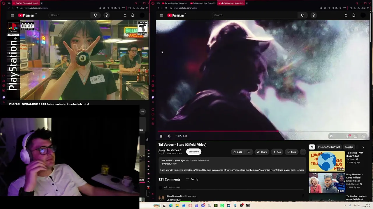Image resolution: width=373 pixels, height=209 pixels.
Task: Open new tab in left browser window
Action: coord(41,3)
